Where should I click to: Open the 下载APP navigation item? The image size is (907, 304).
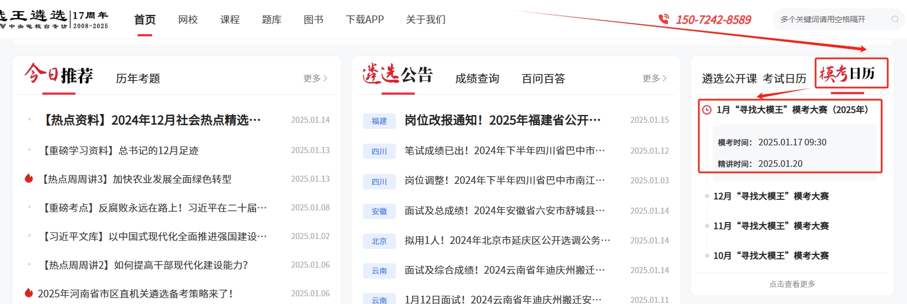point(365,20)
